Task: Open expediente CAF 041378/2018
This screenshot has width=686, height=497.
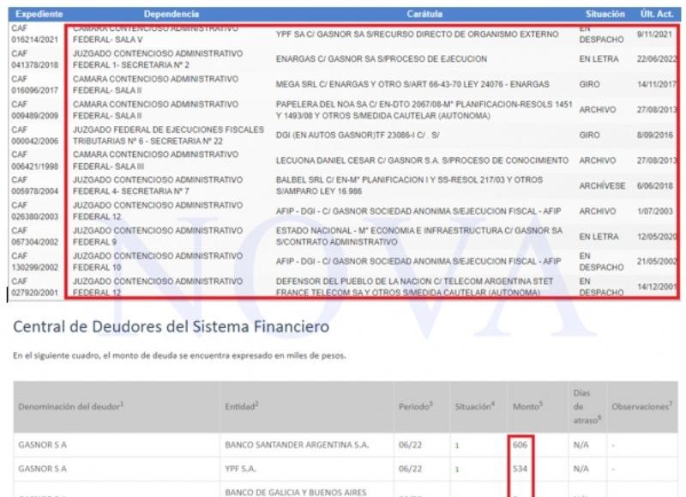Action: (x=34, y=59)
